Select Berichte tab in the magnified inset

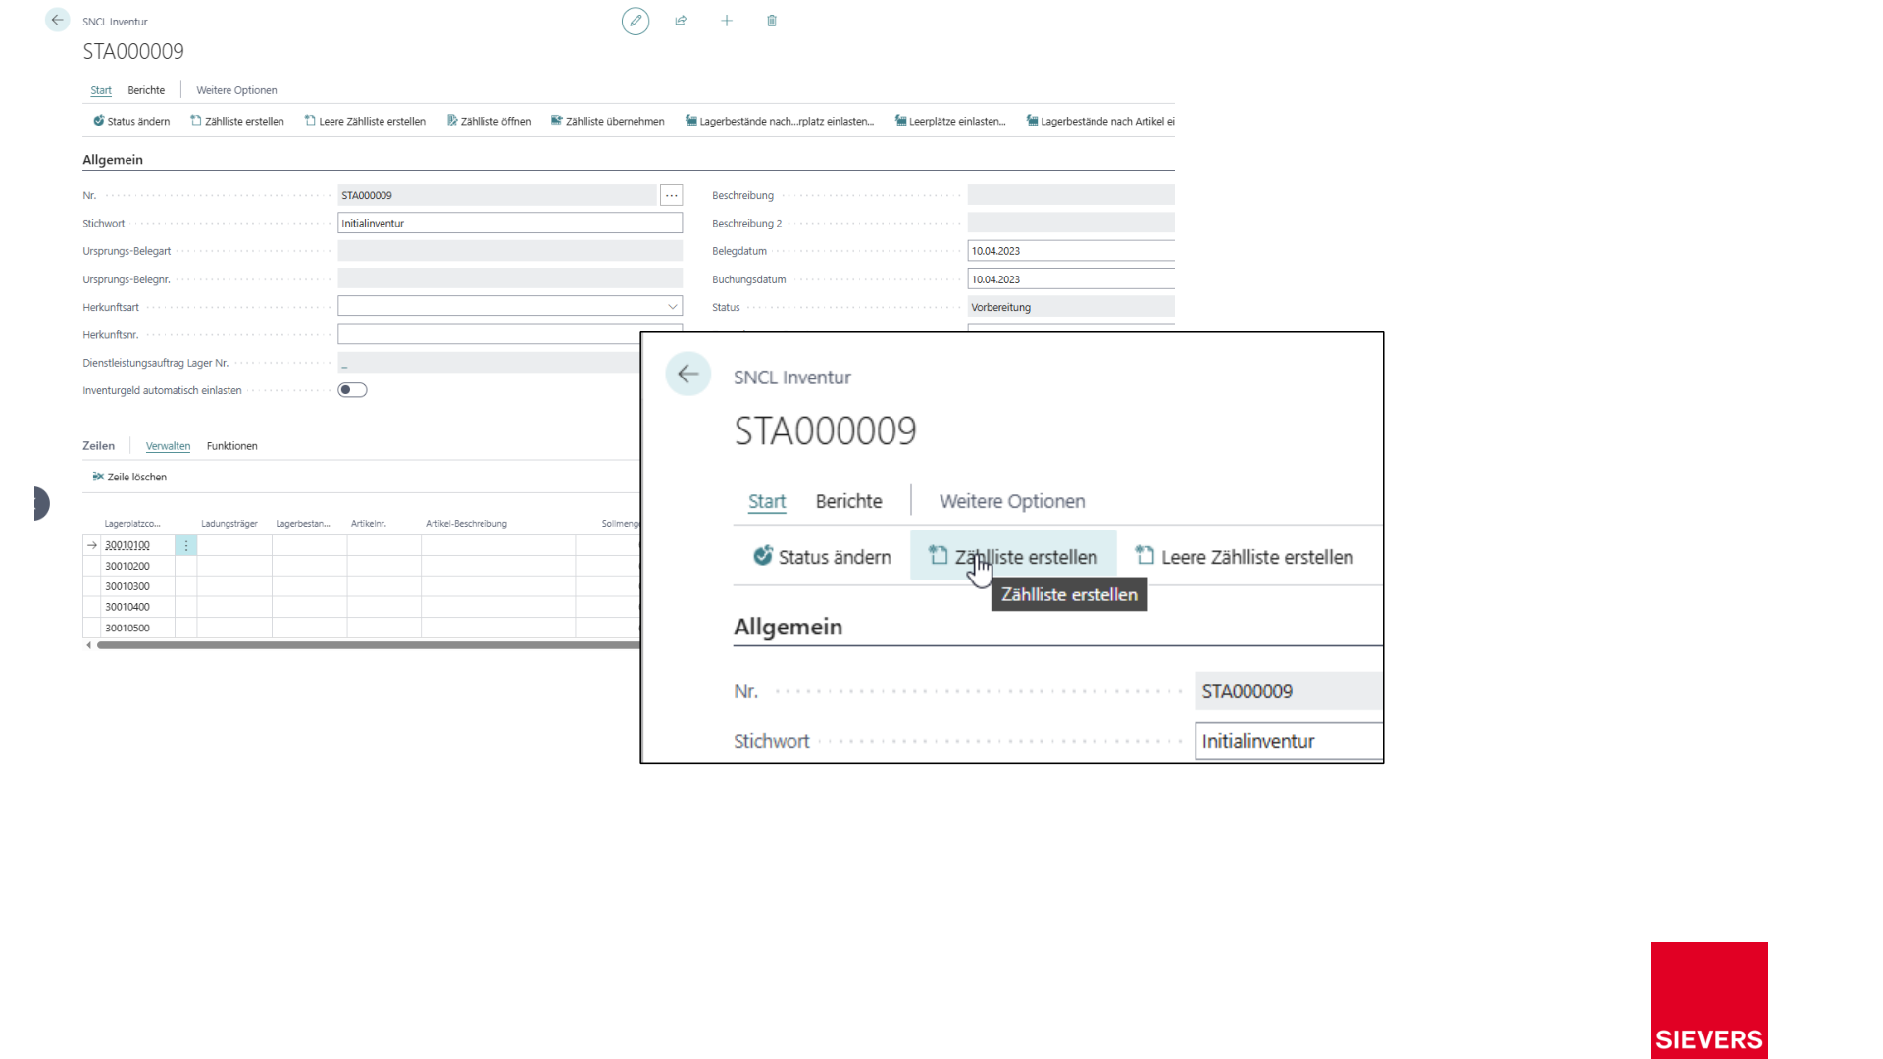[849, 501]
